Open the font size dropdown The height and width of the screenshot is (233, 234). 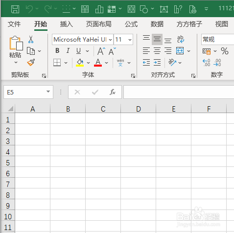tap(130, 40)
